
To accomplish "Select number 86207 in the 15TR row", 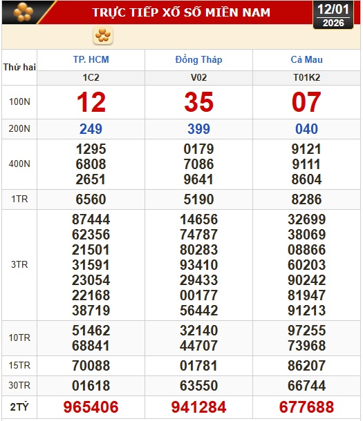I will (306, 366).
